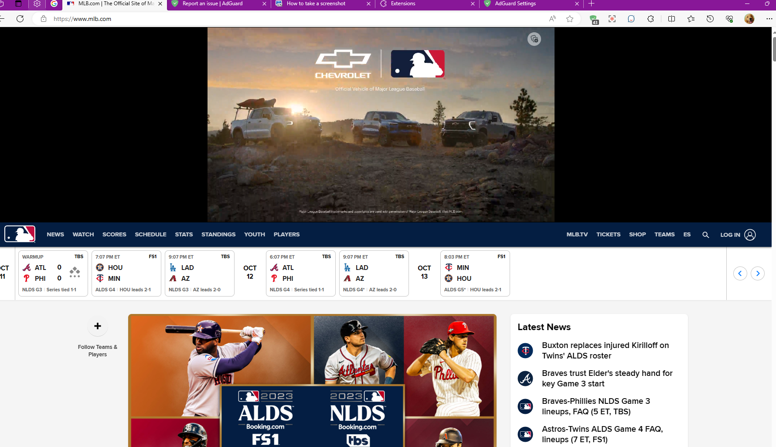The width and height of the screenshot is (776, 447).
Task: Click the LOG IN button
Action: click(x=730, y=235)
